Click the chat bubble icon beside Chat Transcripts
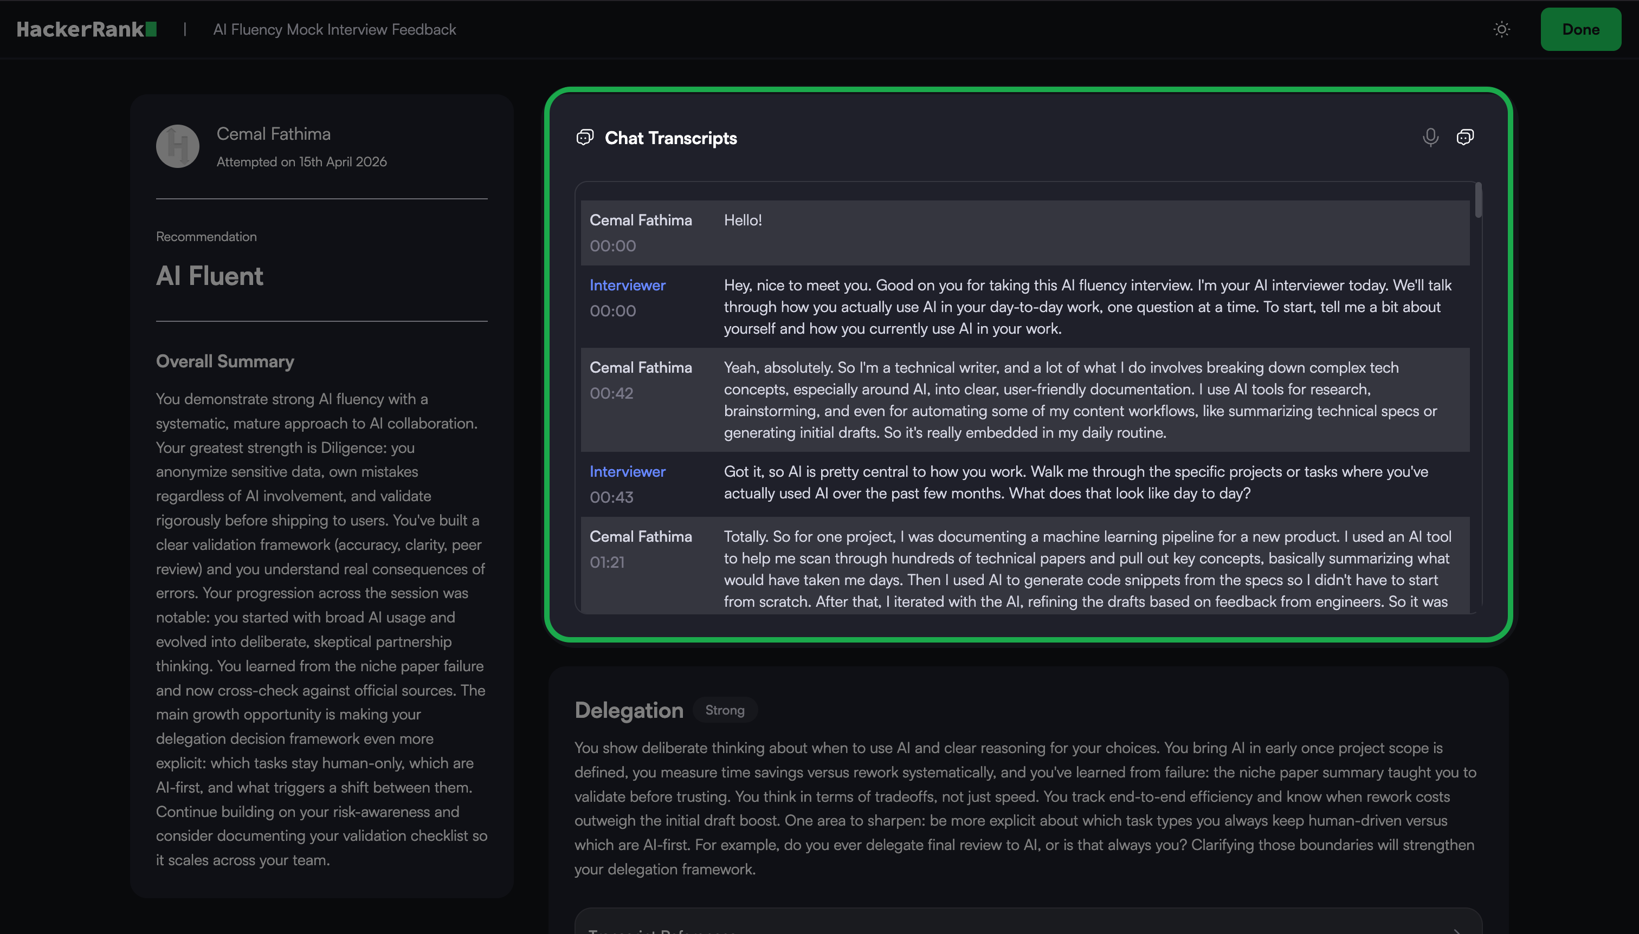 tap(585, 137)
